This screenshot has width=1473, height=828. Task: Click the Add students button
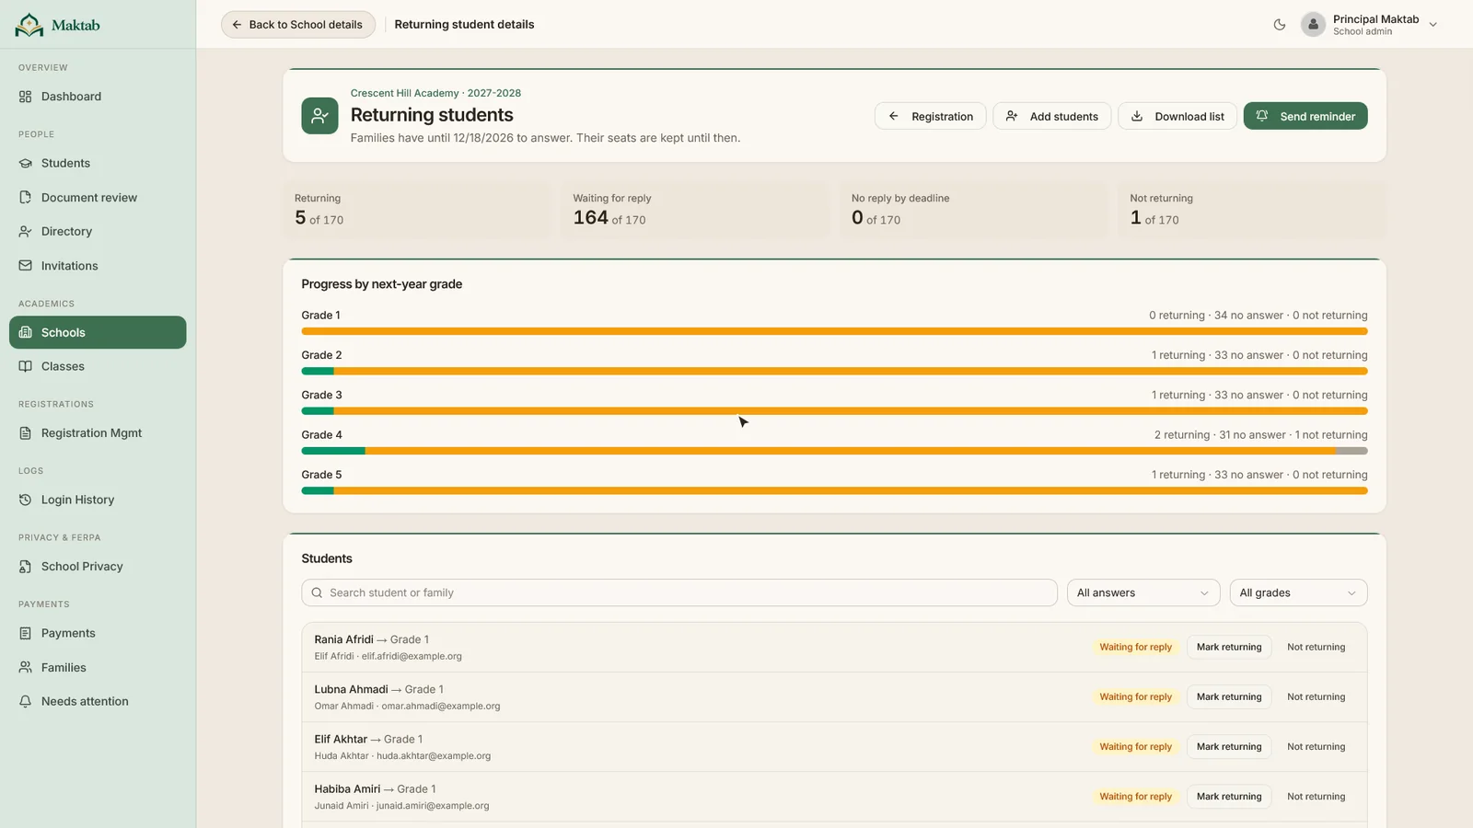click(x=1051, y=116)
